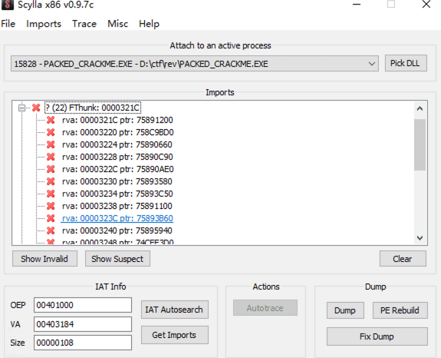Click invalid icon for rva 00003220
The width and height of the screenshot is (441, 358).
(x=51, y=132)
